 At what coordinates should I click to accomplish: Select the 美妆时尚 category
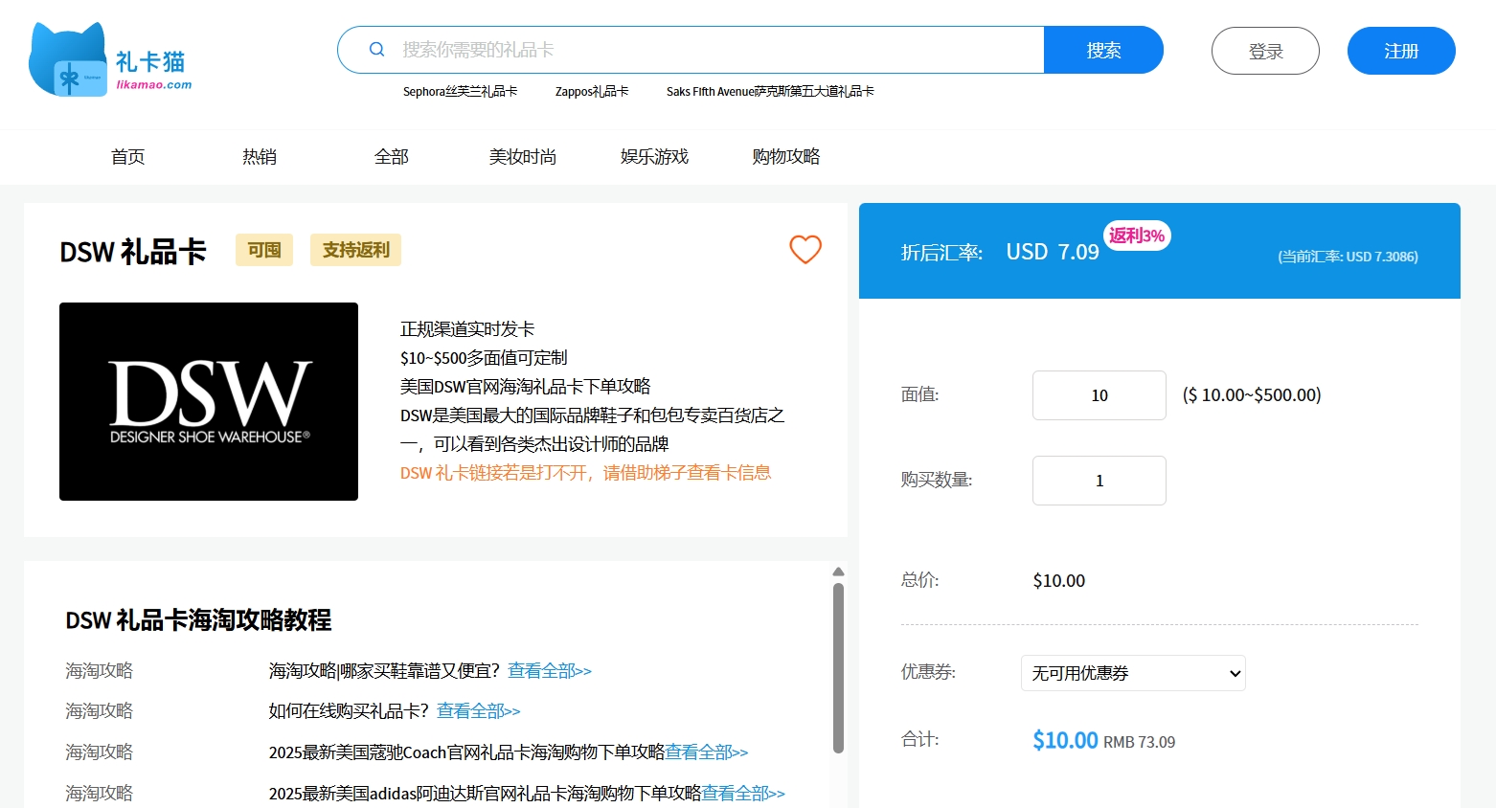522,157
